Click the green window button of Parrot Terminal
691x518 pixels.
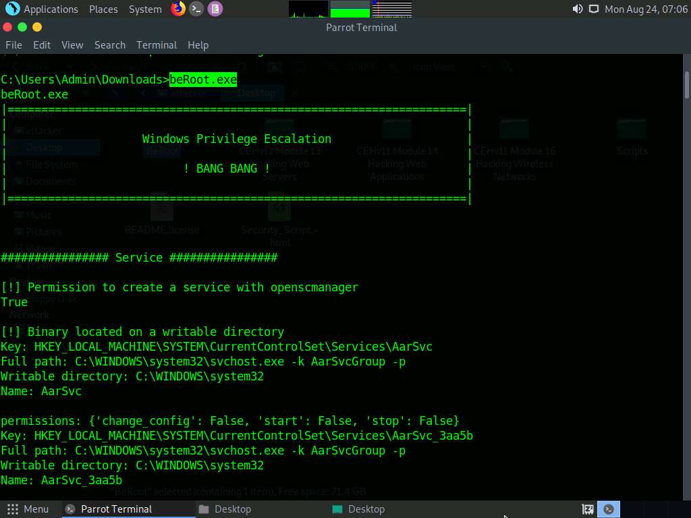[22, 27]
